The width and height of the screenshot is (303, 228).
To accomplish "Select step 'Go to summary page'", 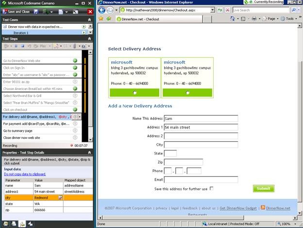I will 42,131.
